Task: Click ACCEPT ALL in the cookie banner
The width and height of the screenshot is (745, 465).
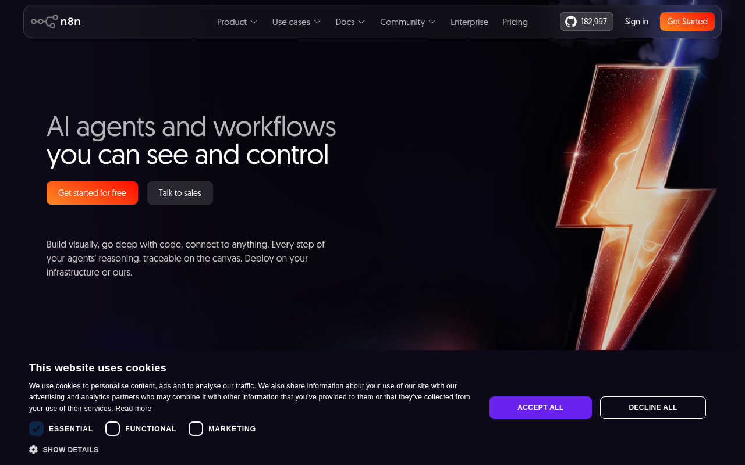Action: coord(540,407)
